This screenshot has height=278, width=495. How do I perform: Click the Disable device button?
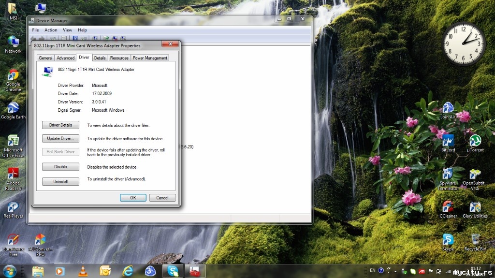(x=60, y=166)
